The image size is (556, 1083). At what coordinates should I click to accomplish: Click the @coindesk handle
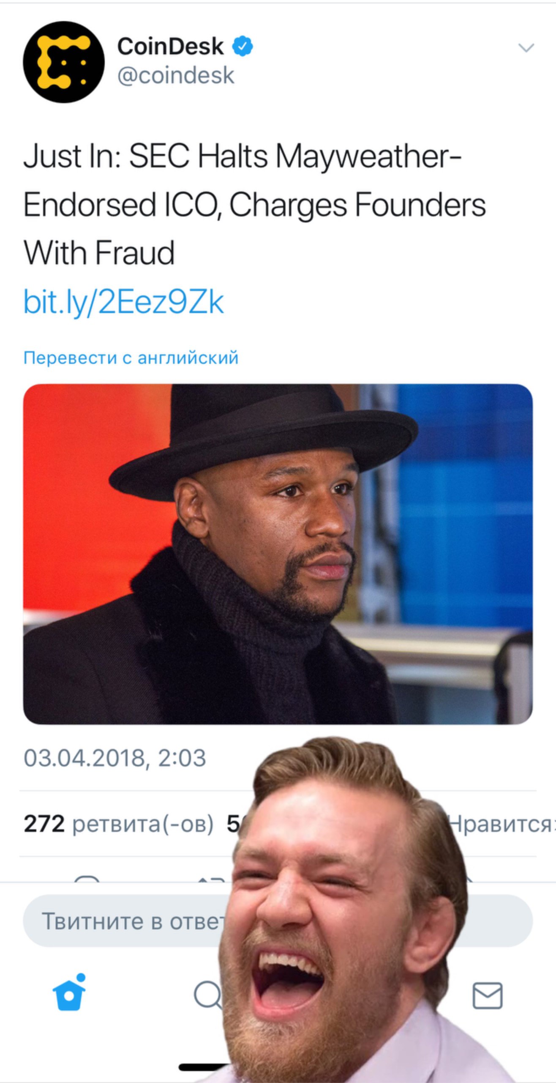click(176, 75)
